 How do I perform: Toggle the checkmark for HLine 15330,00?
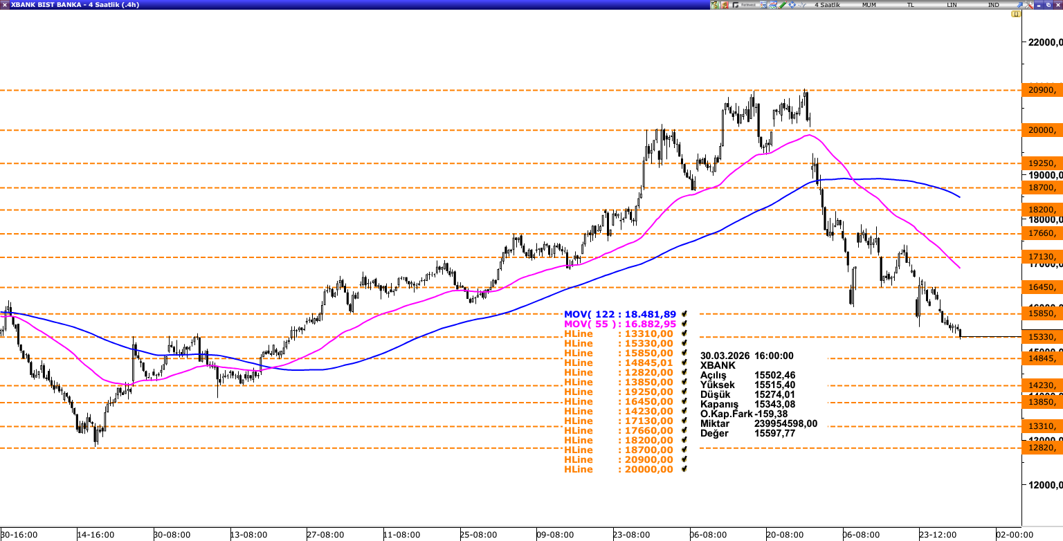684,343
